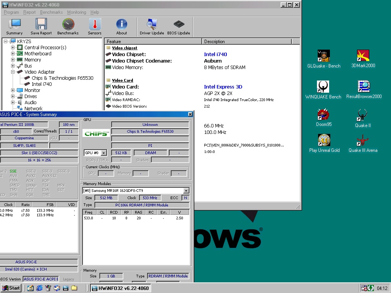Select Chips & Technologies F65530 tree item

coord(62,78)
